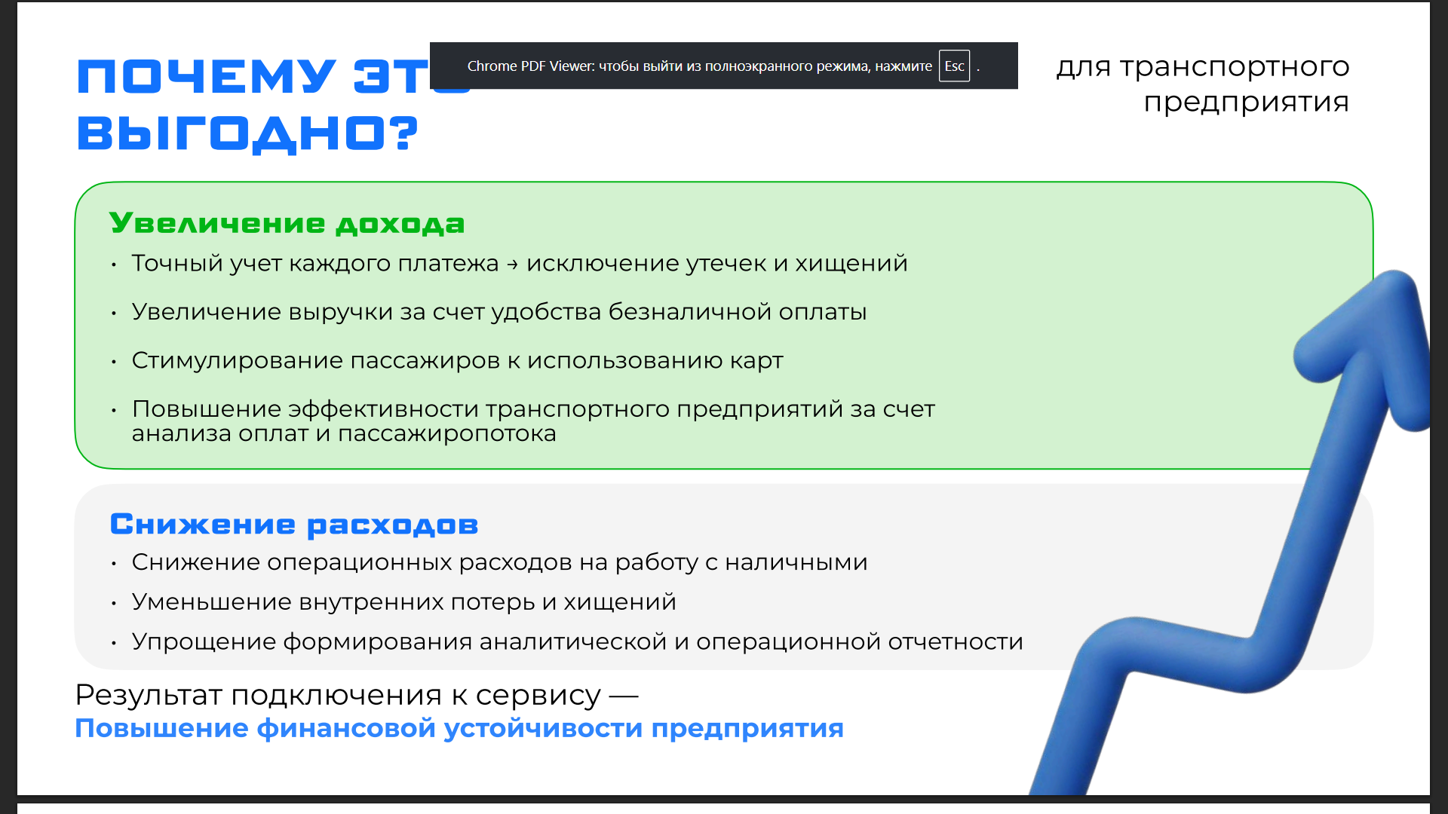The height and width of the screenshot is (814, 1448).
Task: Click the text 'Результат подключения к сервису'
Action: [338, 695]
